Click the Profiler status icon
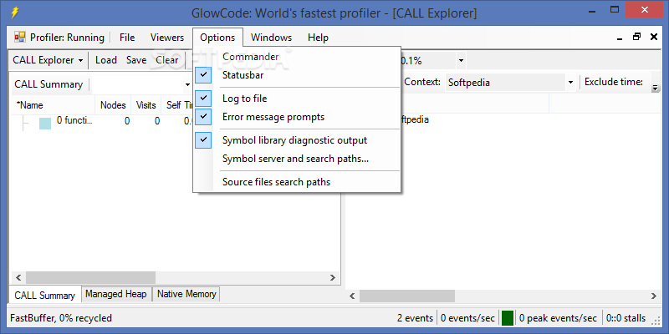 pos(19,38)
